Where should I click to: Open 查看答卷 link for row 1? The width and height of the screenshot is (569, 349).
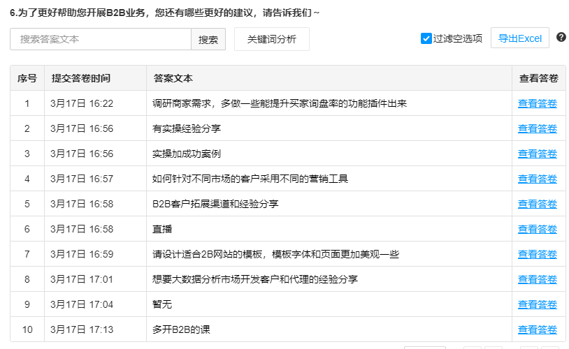[x=538, y=103]
